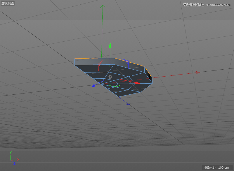The width and height of the screenshot is (234, 171).
Task: Click the object's axis center cube
Action: [110, 77]
